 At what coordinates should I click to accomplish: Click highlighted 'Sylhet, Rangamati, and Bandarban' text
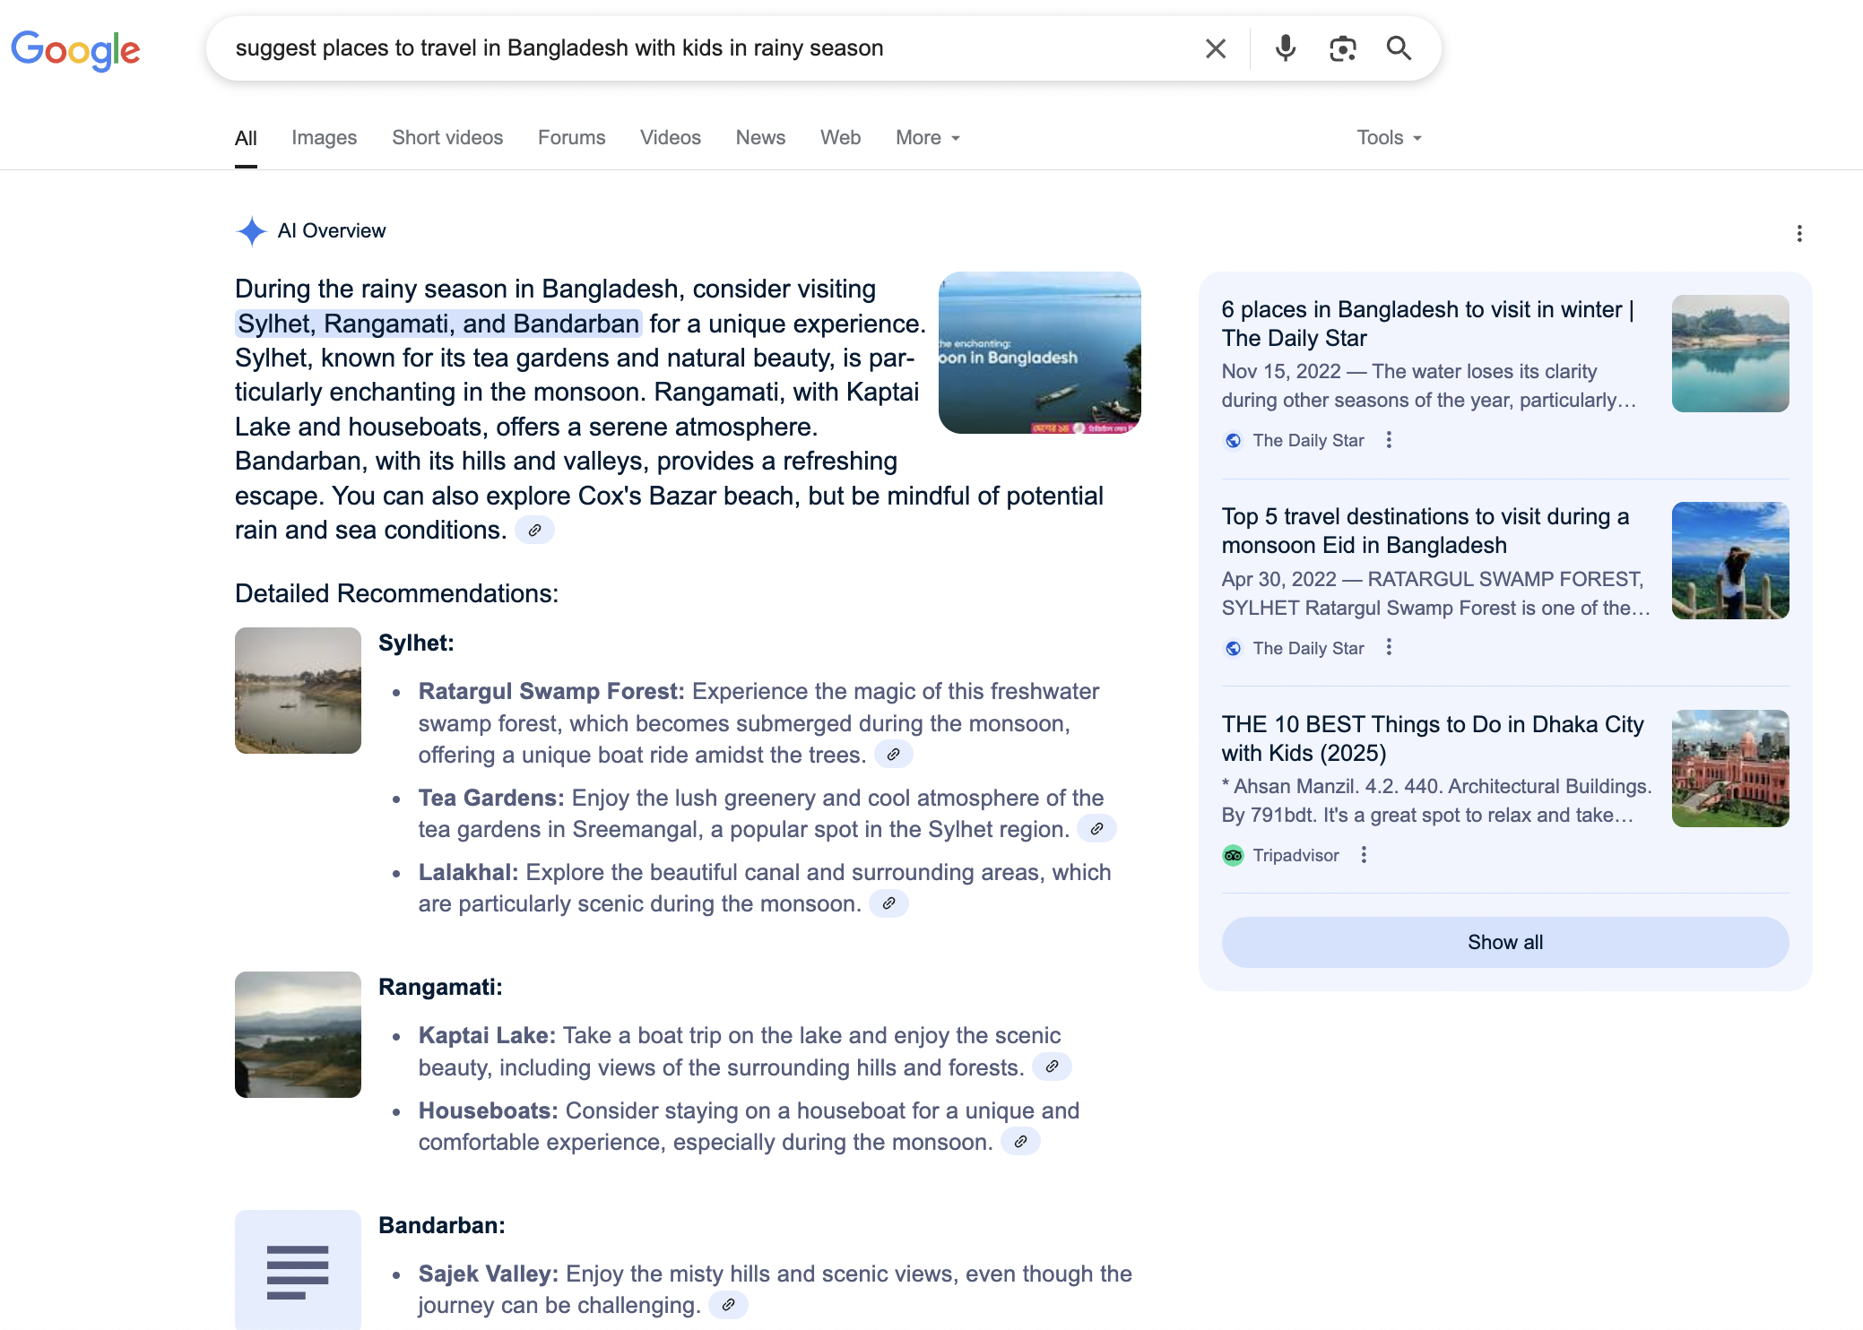click(438, 324)
